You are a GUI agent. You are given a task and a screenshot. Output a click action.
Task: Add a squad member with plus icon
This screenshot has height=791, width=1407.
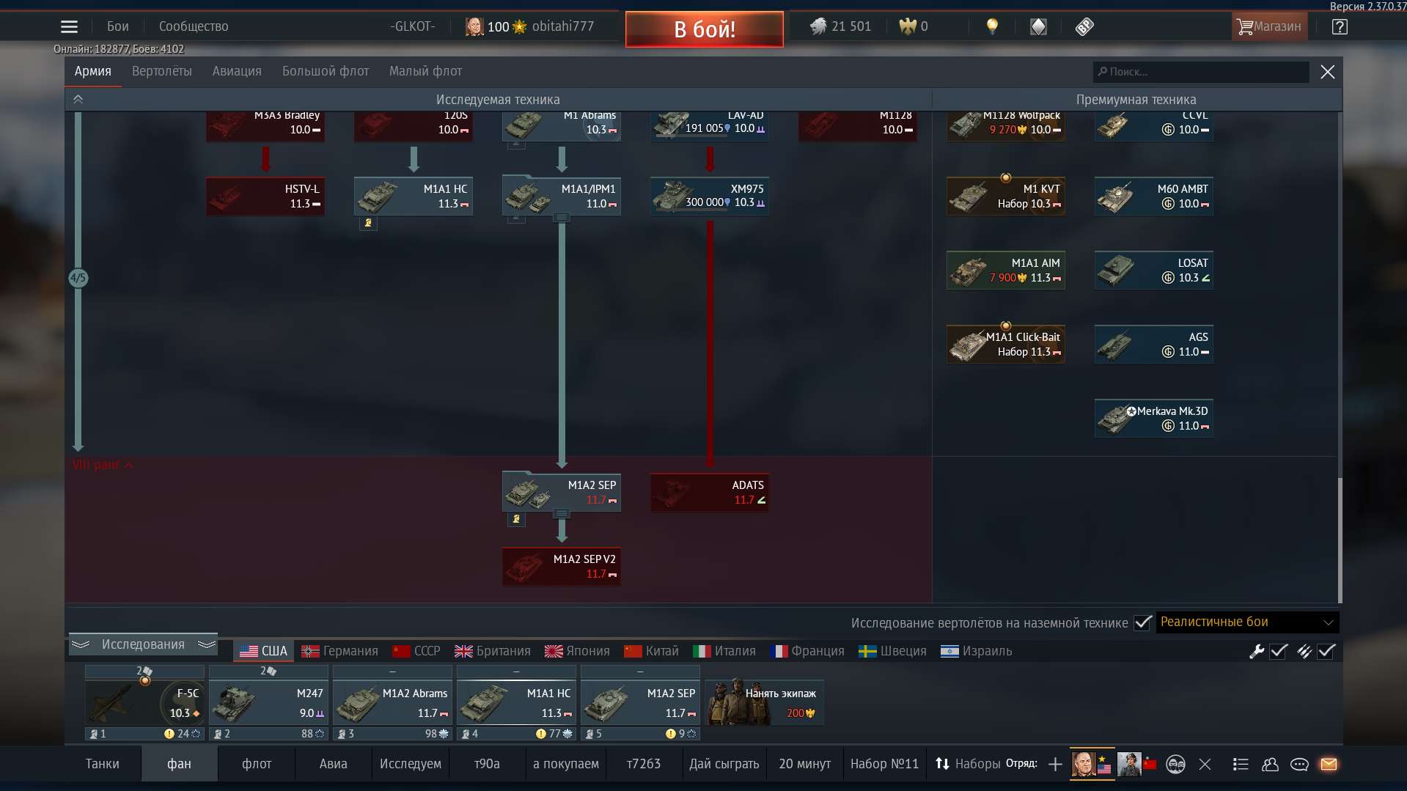point(1055,764)
